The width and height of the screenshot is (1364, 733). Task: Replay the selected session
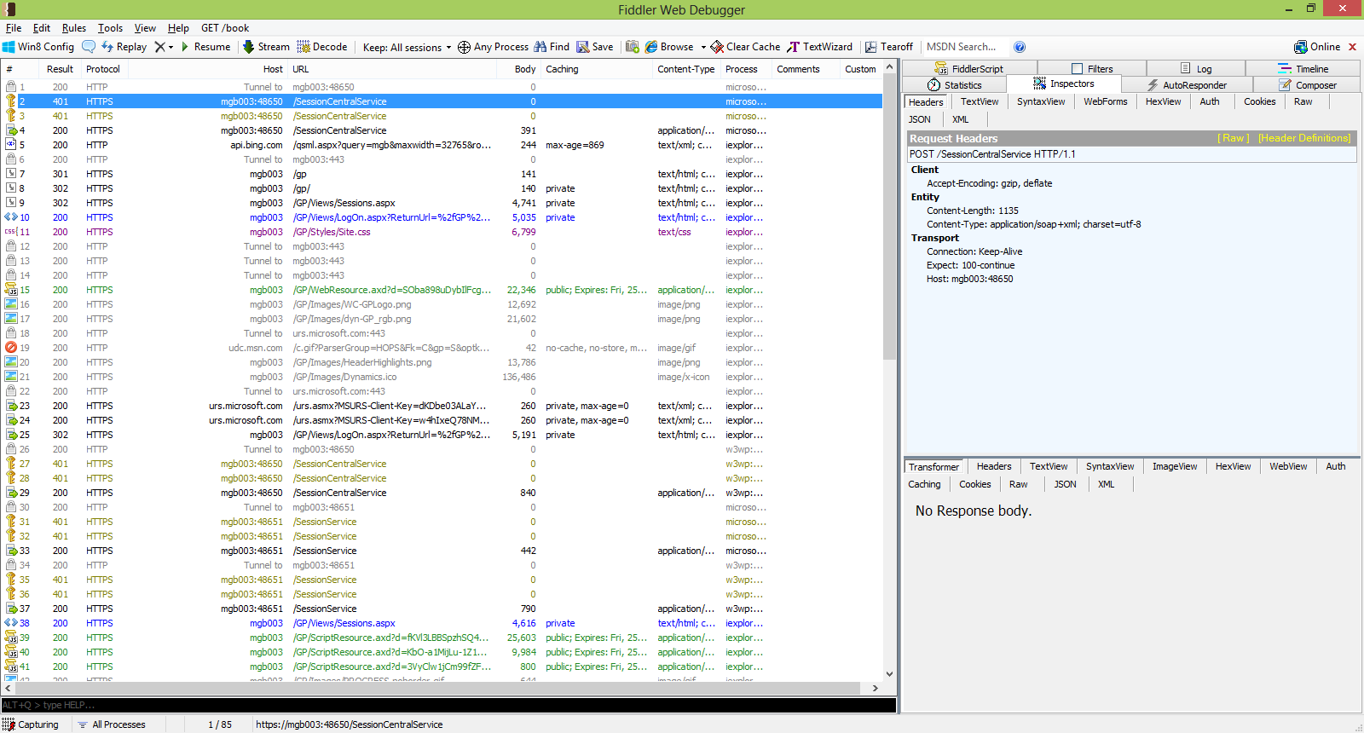pos(124,47)
